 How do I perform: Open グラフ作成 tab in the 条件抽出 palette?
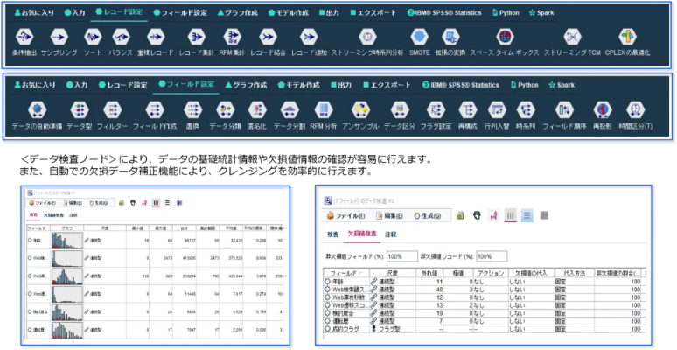tap(238, 13)
